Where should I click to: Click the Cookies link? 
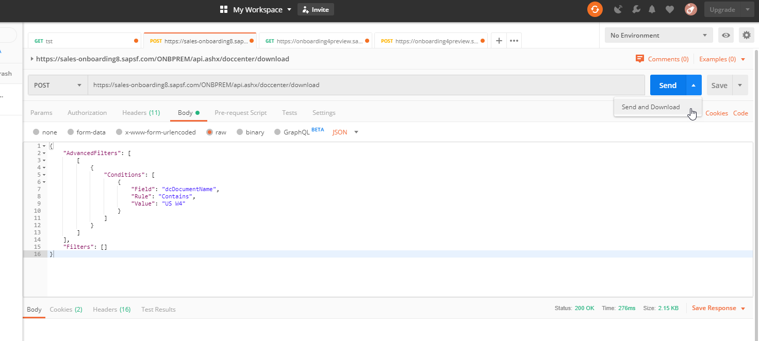tap(717, 113)
